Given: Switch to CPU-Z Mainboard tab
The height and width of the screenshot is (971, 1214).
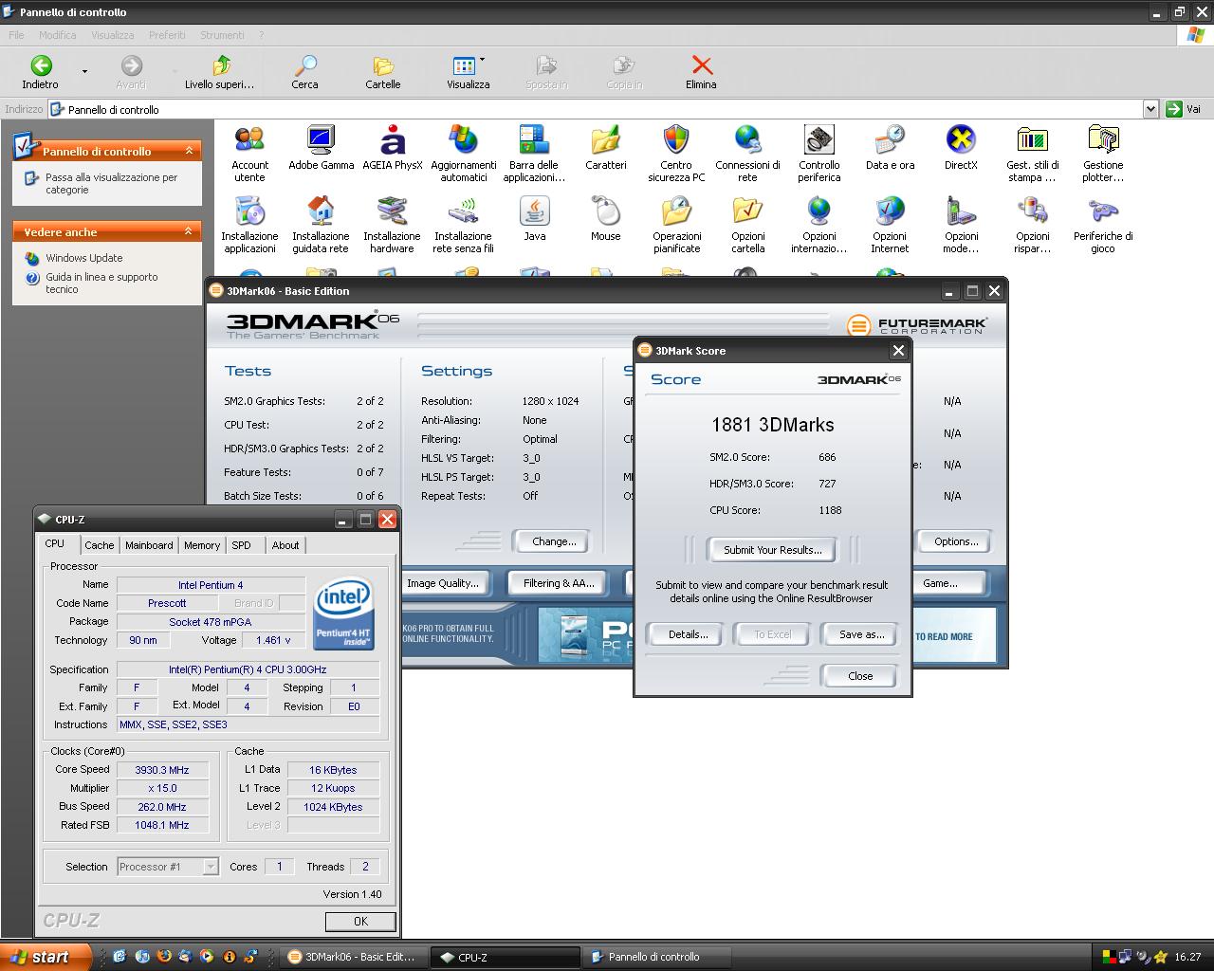Looking at the screenshot, I should 149,545.
